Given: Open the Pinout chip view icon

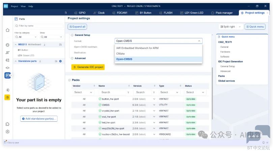Looking at the screenshot, I should 7,45.
